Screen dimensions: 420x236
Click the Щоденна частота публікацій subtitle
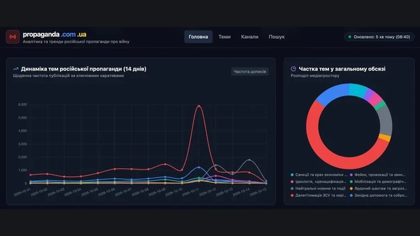[x=69, y=76]
